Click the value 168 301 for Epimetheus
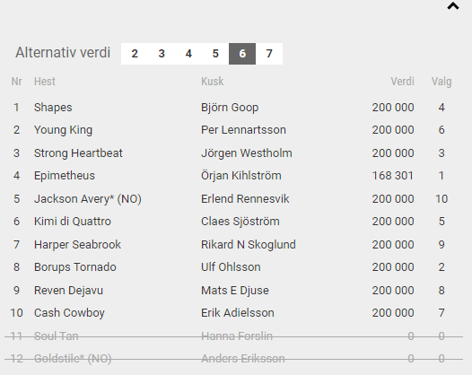The image size is (472, 375). tap(393, 176)
